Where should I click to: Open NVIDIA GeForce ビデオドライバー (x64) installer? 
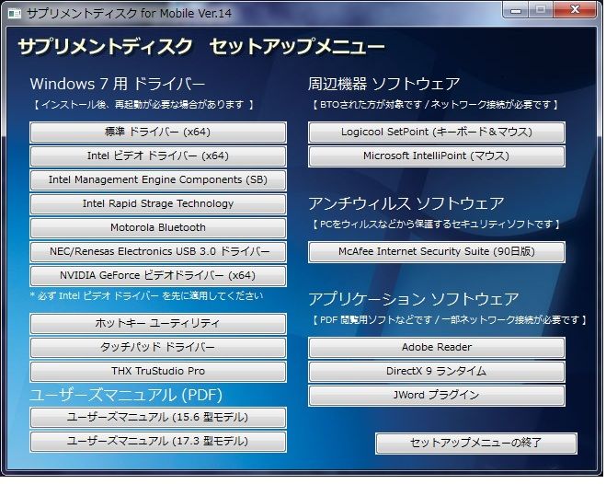point(158,276)
